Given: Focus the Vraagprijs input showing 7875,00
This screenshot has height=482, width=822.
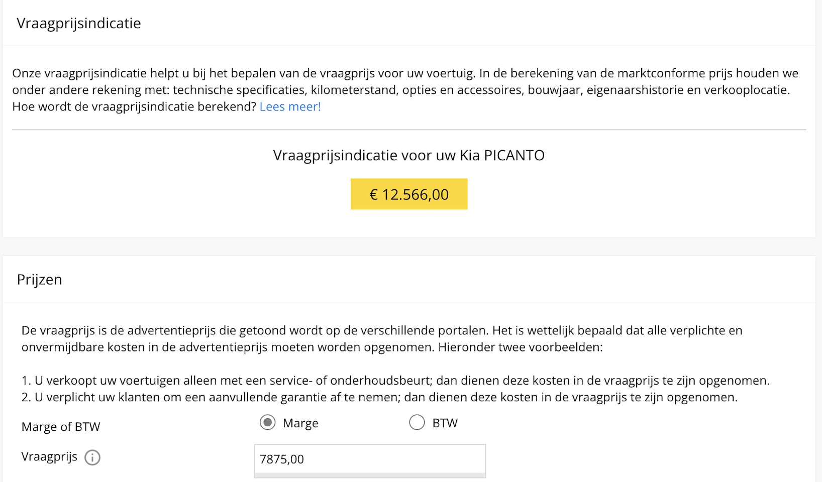Looking at the screenshot, I should (x=370, y=459).
